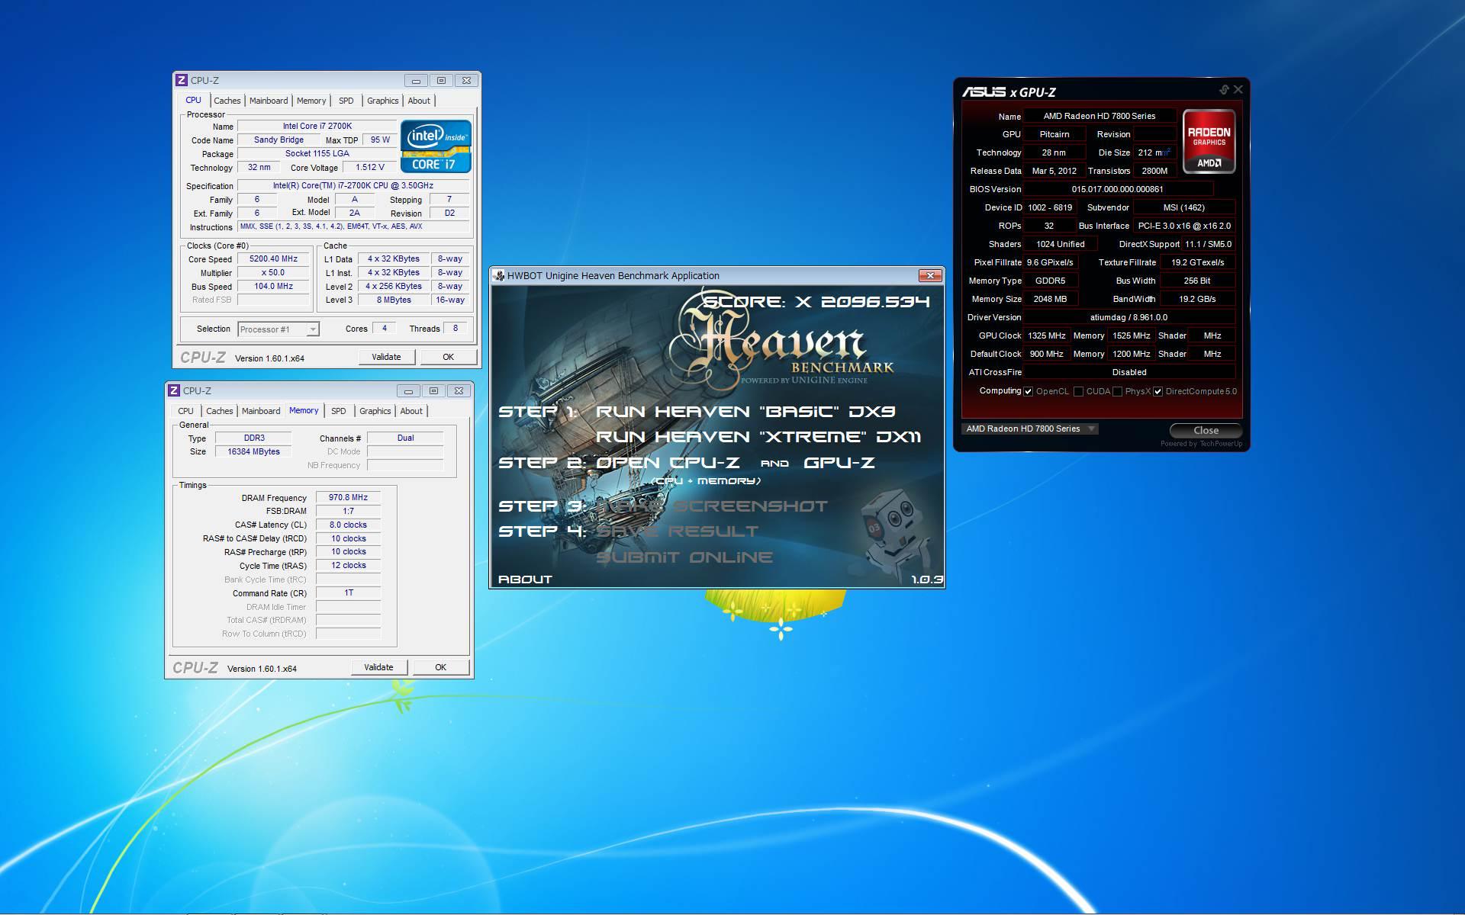The image size is (1465, 915).
Task: Switch to Mainboard tab in top CPU-Z window
Action: click(269, 101)
